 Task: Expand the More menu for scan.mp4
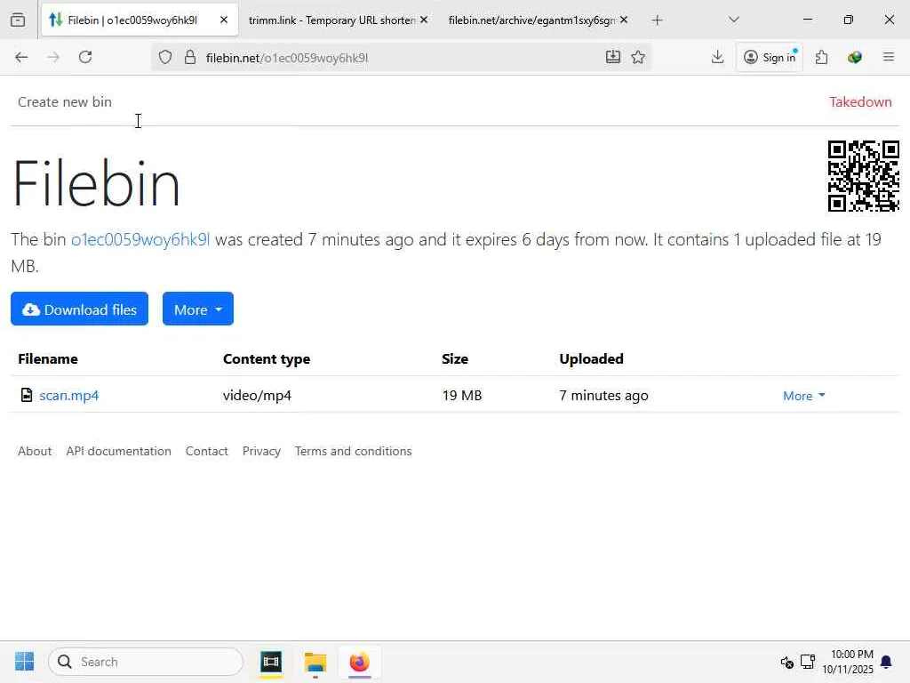[x=803, y=396]
